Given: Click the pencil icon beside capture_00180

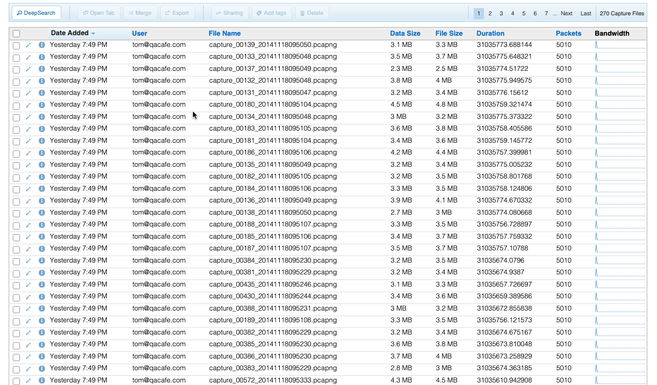Looking at the screenshot, I should click(29, 105).
